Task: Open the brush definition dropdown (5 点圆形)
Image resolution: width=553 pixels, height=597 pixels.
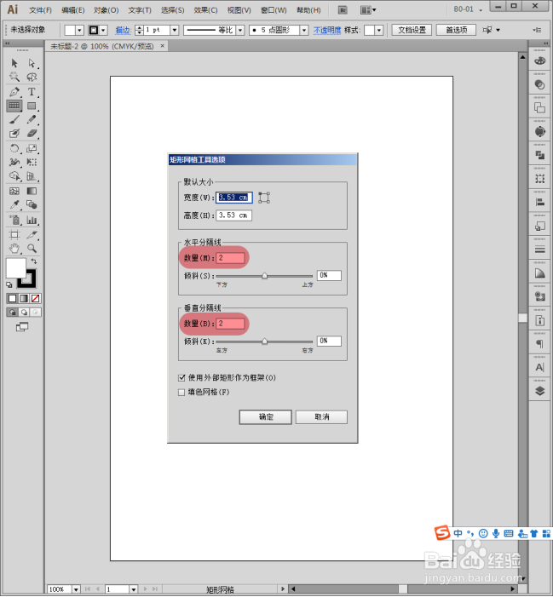Action: pos(304,30)
